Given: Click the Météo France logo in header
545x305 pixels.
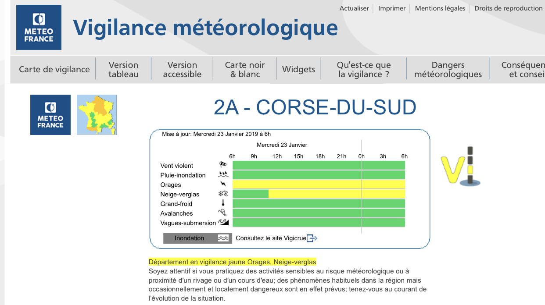Looking at the screenshot, I should click(x=39, y=27).
